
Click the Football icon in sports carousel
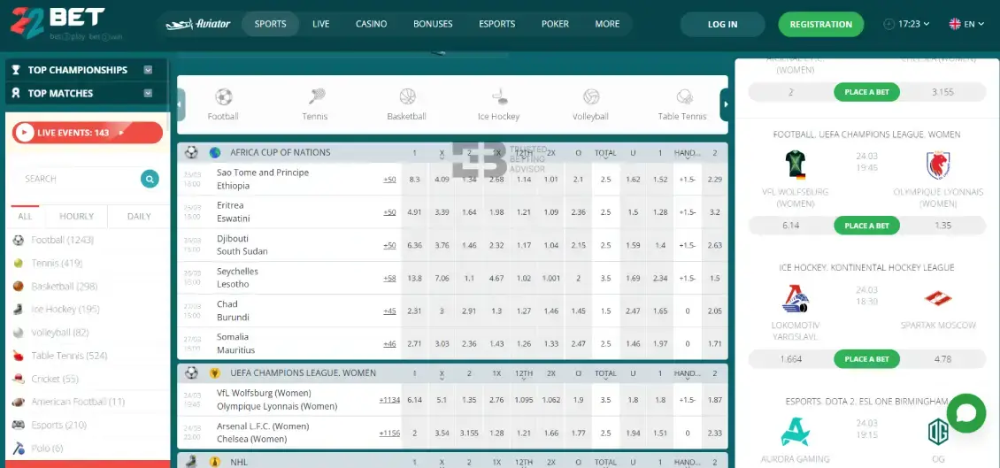click(x=223, y=97)
